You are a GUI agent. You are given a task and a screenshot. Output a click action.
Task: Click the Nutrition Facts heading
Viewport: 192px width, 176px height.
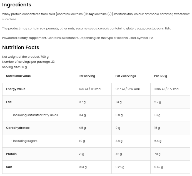coord(21,47)
